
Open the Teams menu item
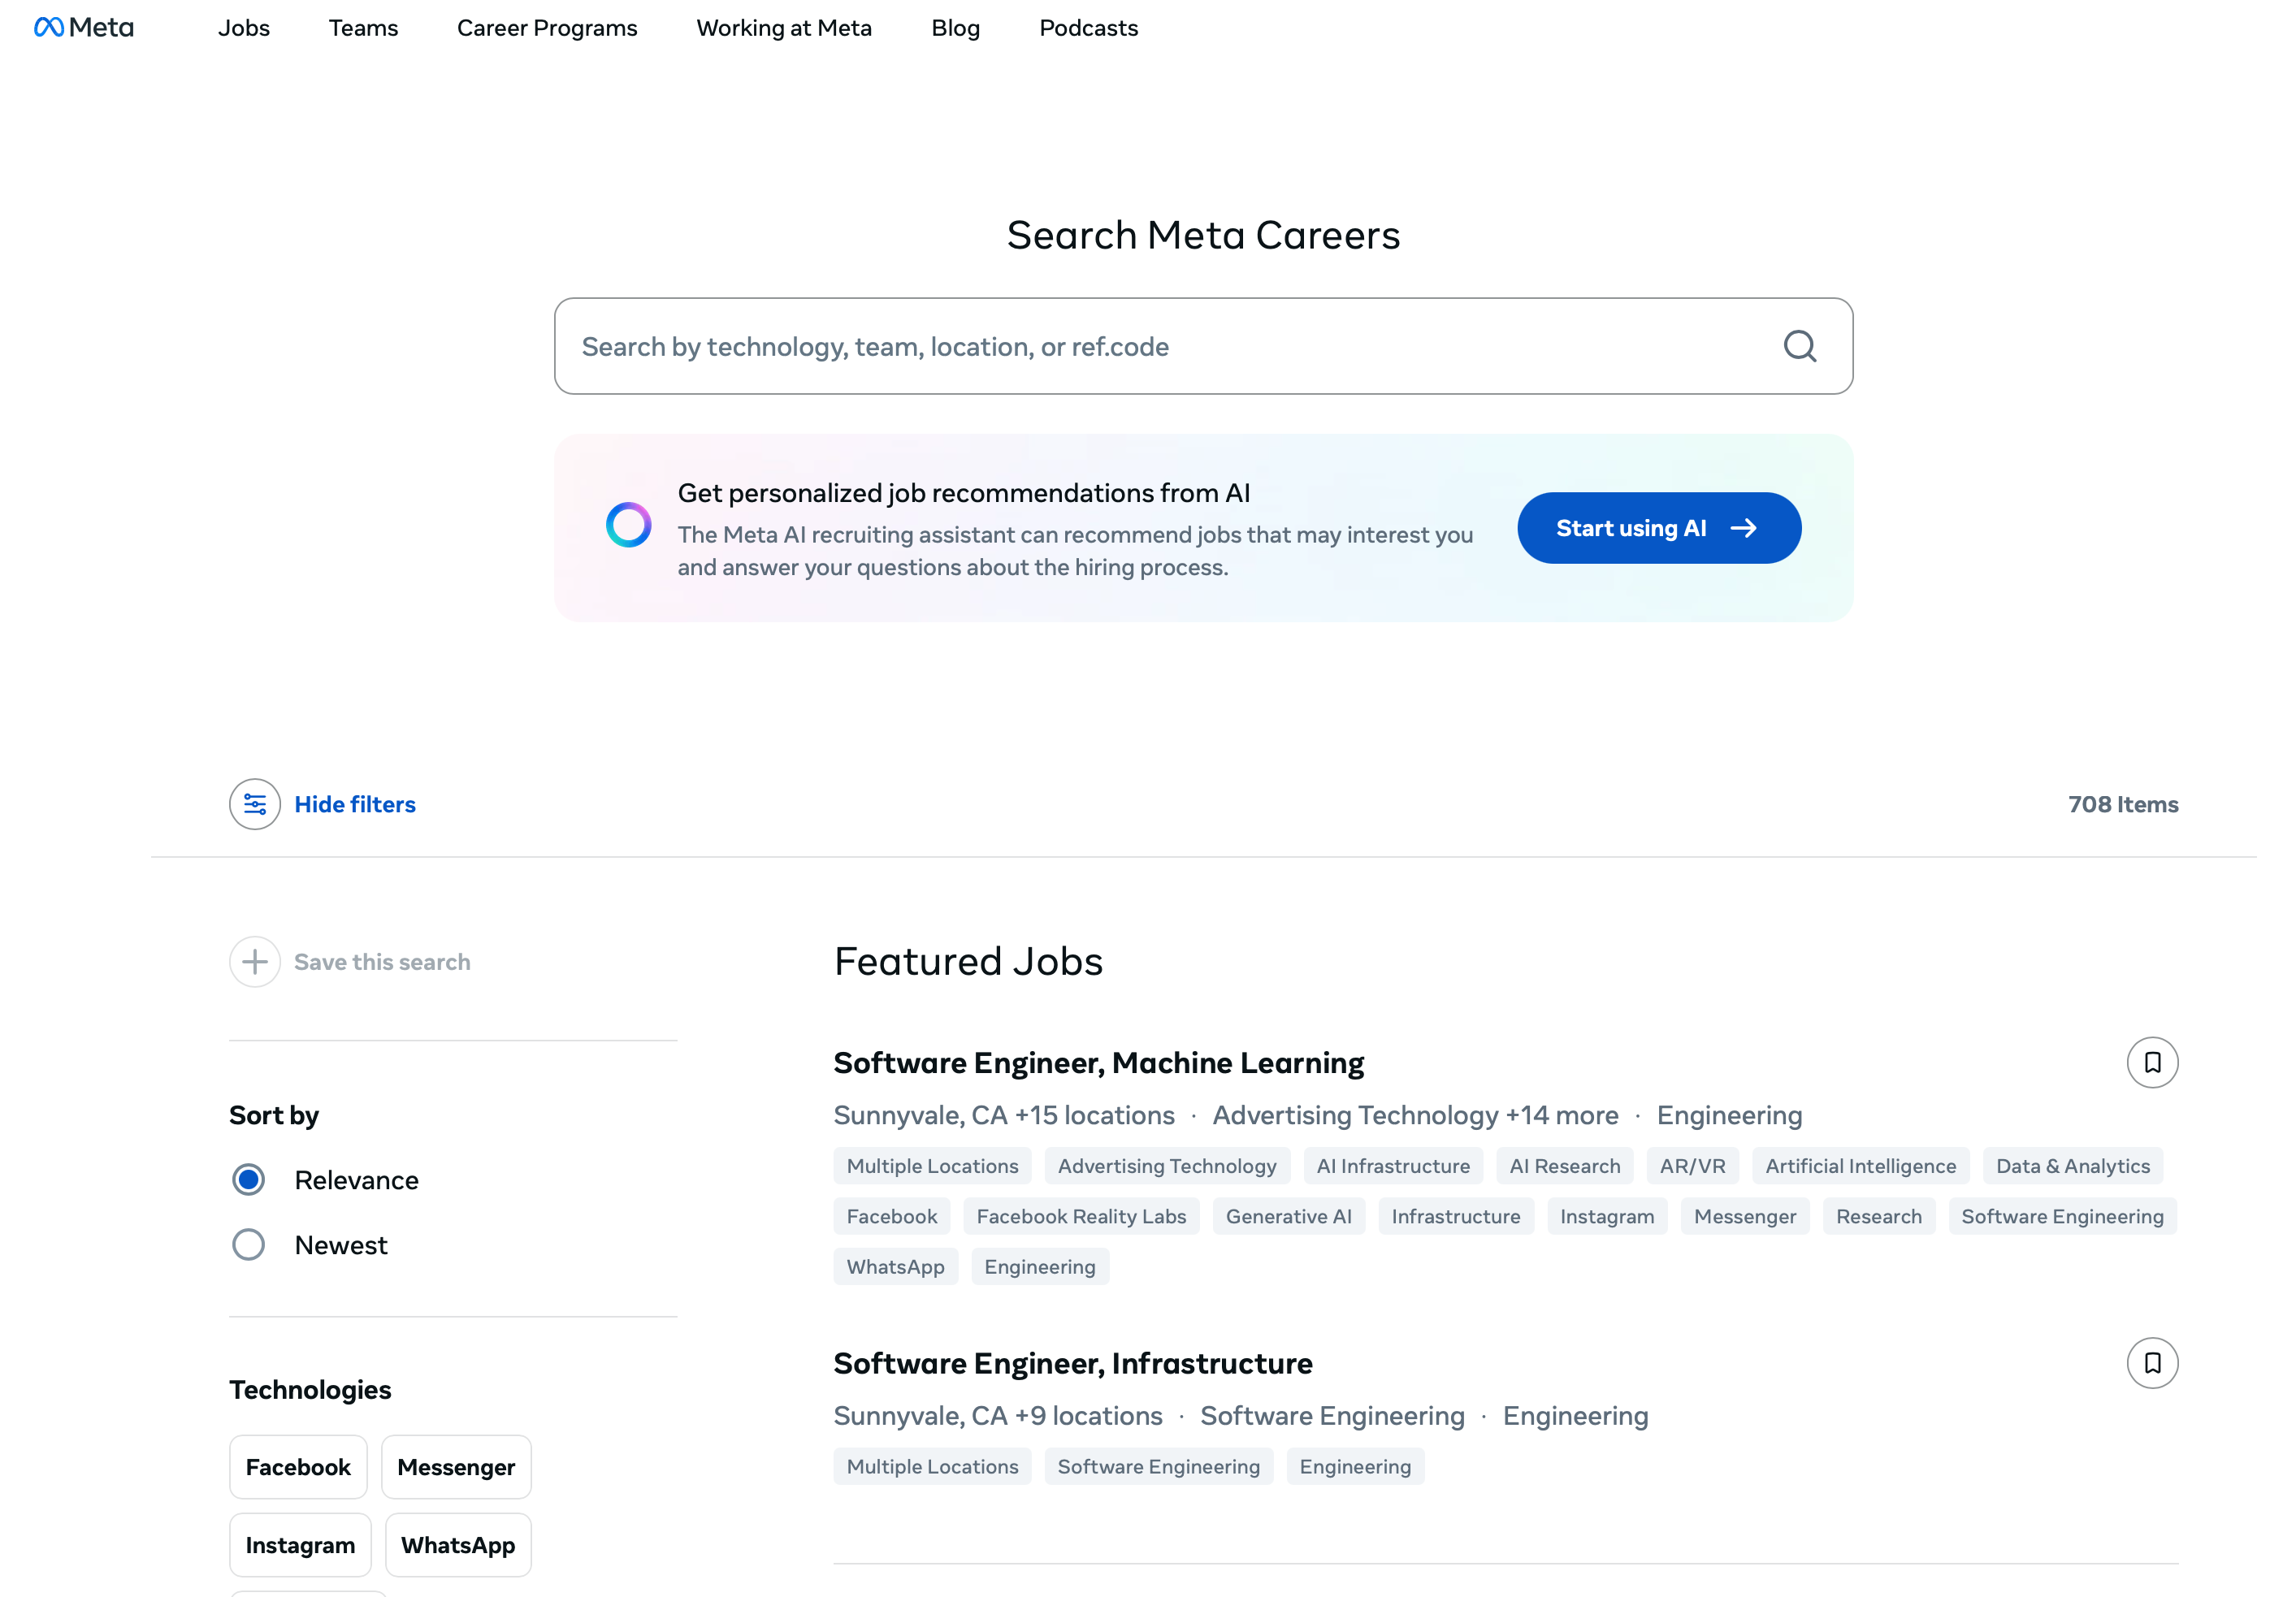(364, 28)
